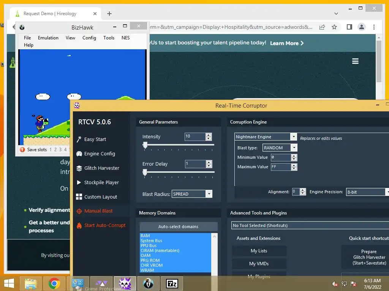Open Chrome three-dot menu
The height and width of the screenshot is (291, 389).
[374, 27]
